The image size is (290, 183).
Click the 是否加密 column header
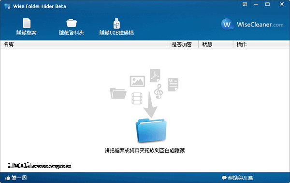[x=183, y=44]
